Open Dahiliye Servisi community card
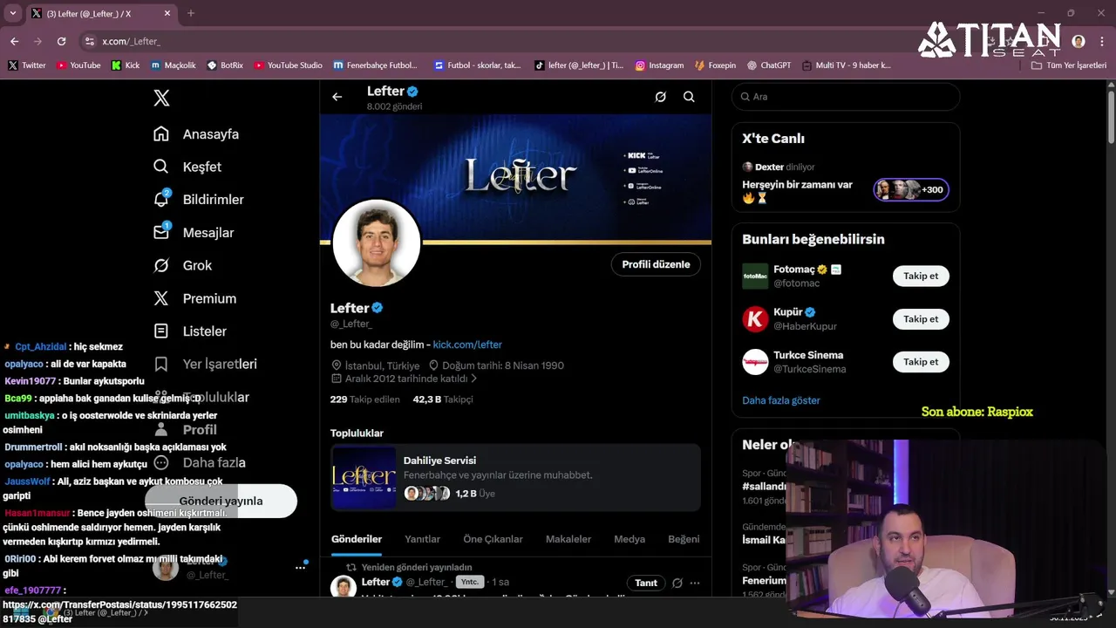Viewport: 1116px width, 628px height. [515, 477]
